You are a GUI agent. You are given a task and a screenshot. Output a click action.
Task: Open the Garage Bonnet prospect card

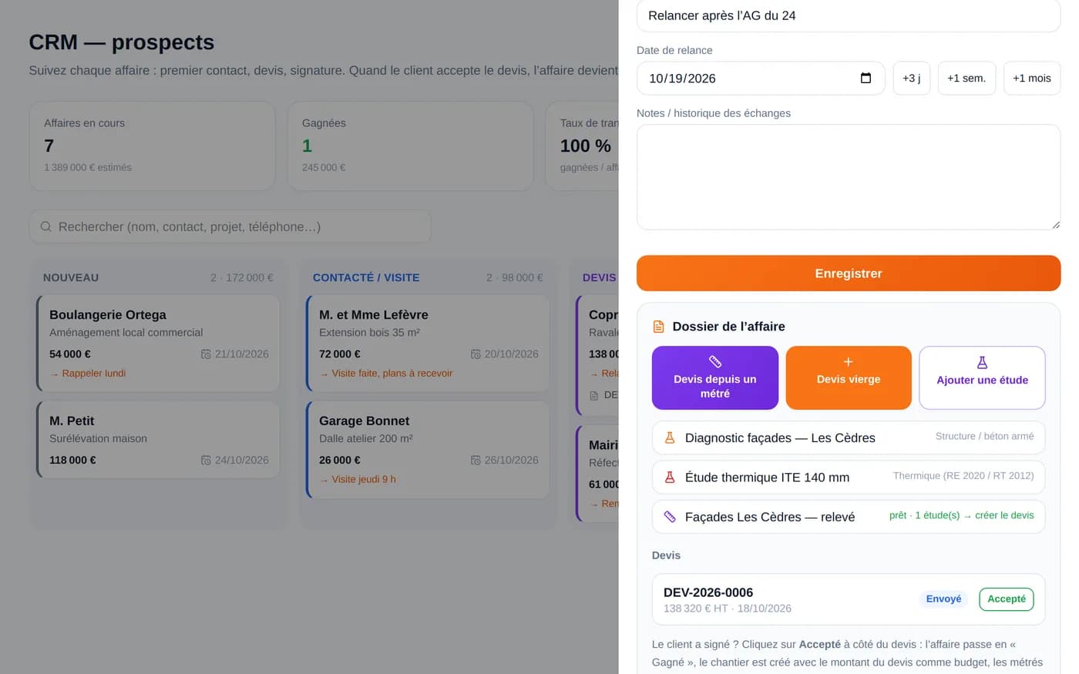(428, 450)
